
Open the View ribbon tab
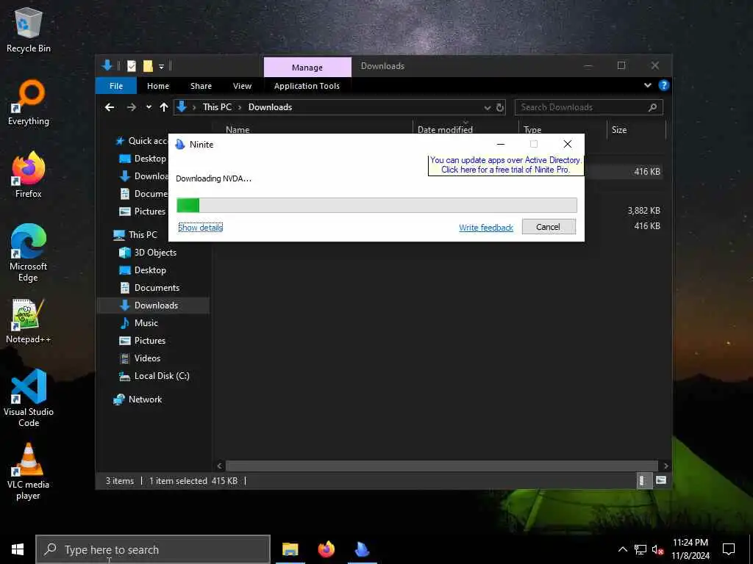click(242, 86)
